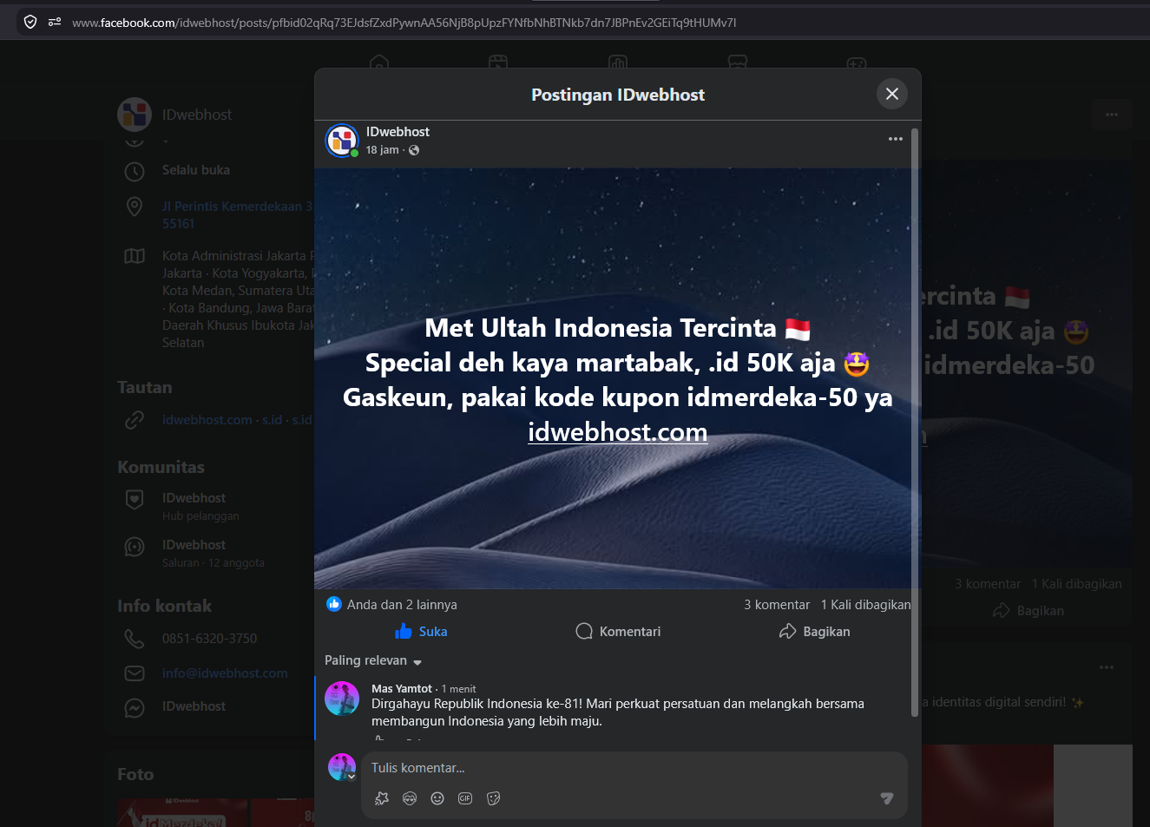1150x827 pixels.
Task: Open the three-dots post options menu in the dialog
Action: click(896, 139)
